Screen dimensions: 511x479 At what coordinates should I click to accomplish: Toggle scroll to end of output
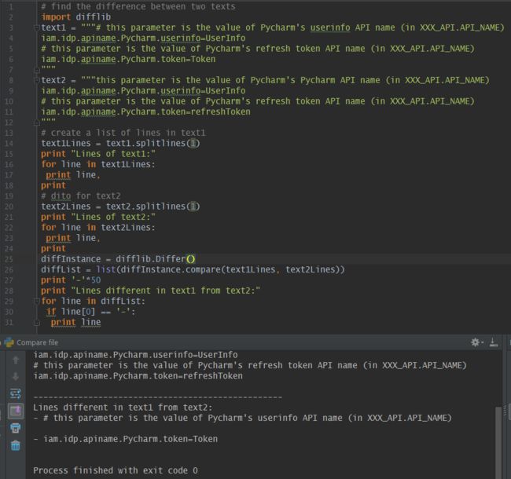point(15,411)
